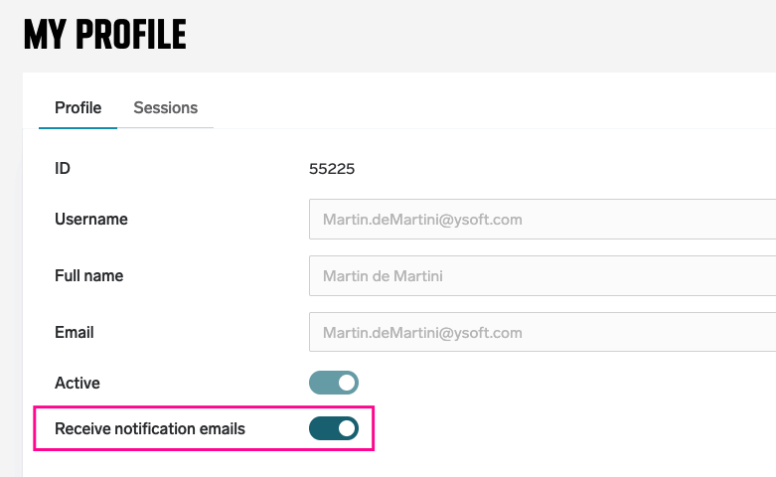Click the 'Username' field label
776x477 pixels.
[x=90, y=220]
